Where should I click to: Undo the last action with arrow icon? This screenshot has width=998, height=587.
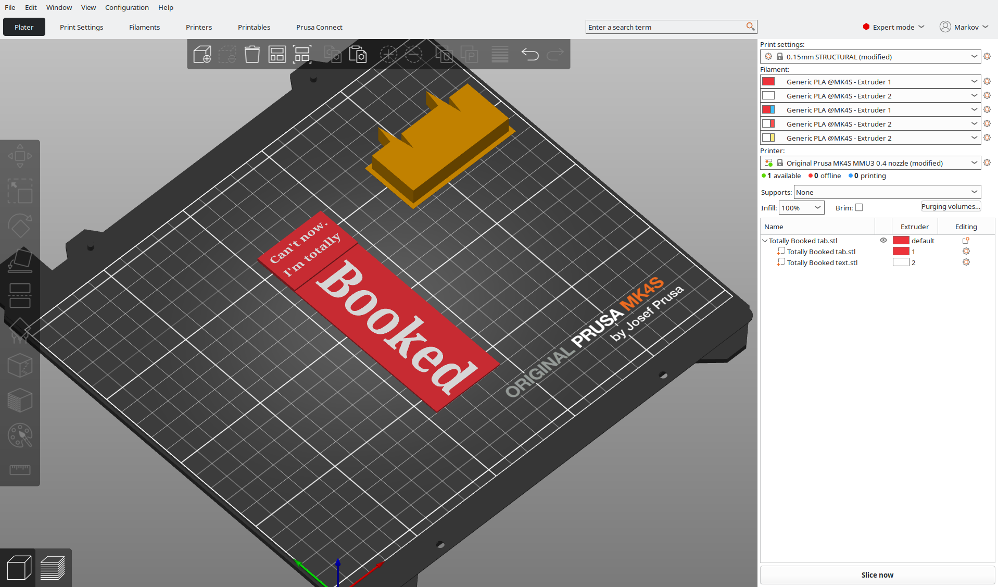pyautogui.click(x=530, y=54)
